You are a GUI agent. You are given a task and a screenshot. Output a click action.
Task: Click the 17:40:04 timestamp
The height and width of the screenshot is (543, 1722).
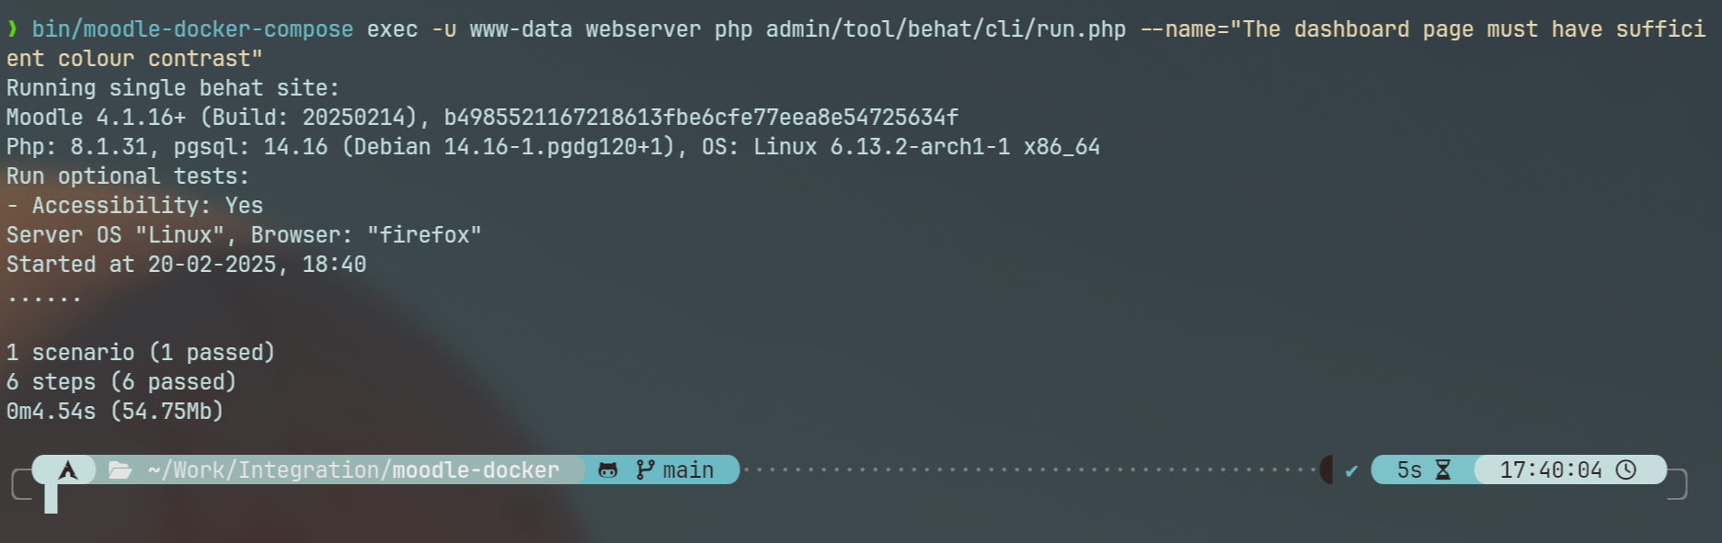click(x=1551, y=470)
